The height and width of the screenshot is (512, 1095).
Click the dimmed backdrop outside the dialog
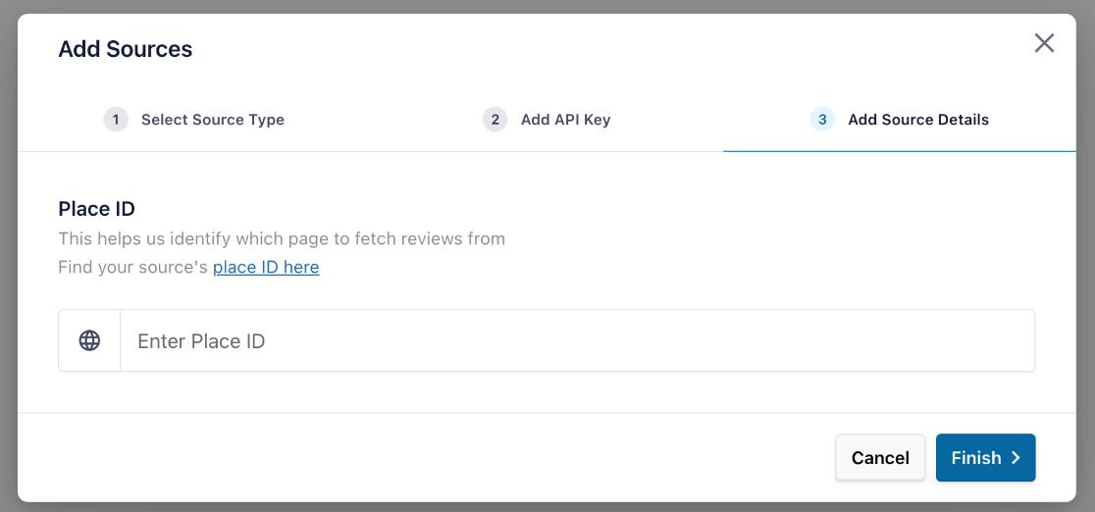pos(8,255)
